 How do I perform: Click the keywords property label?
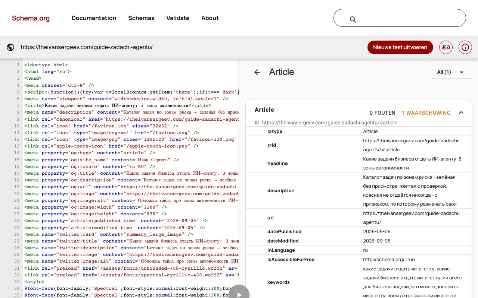click(x=279, y=282)
